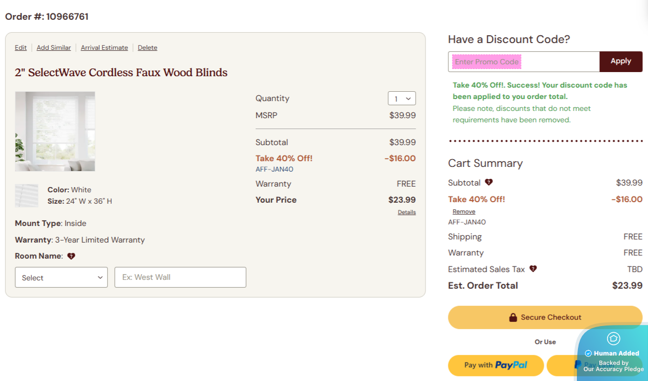Click the help icon beside cart Subtotal
Screen dimensions: 648x381
coord(488,182)
